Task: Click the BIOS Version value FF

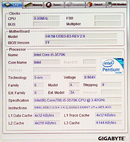Action: 81,42
